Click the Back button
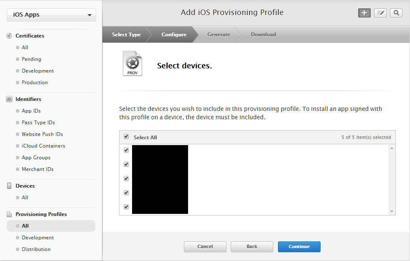This screenshot has width=410, height=261. point(252,247)
